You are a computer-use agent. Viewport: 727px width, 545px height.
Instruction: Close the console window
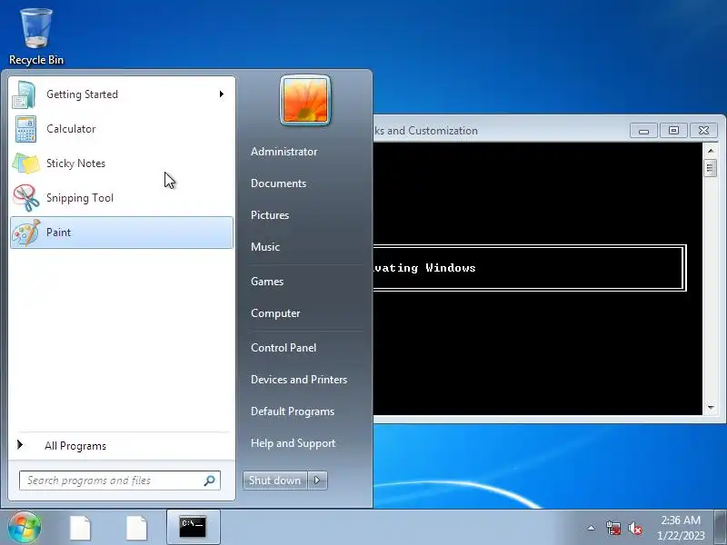click(703, 131)
